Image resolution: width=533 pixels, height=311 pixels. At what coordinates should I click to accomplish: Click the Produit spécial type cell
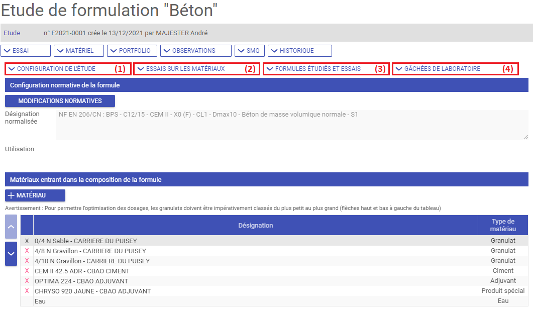coord(503,290)
